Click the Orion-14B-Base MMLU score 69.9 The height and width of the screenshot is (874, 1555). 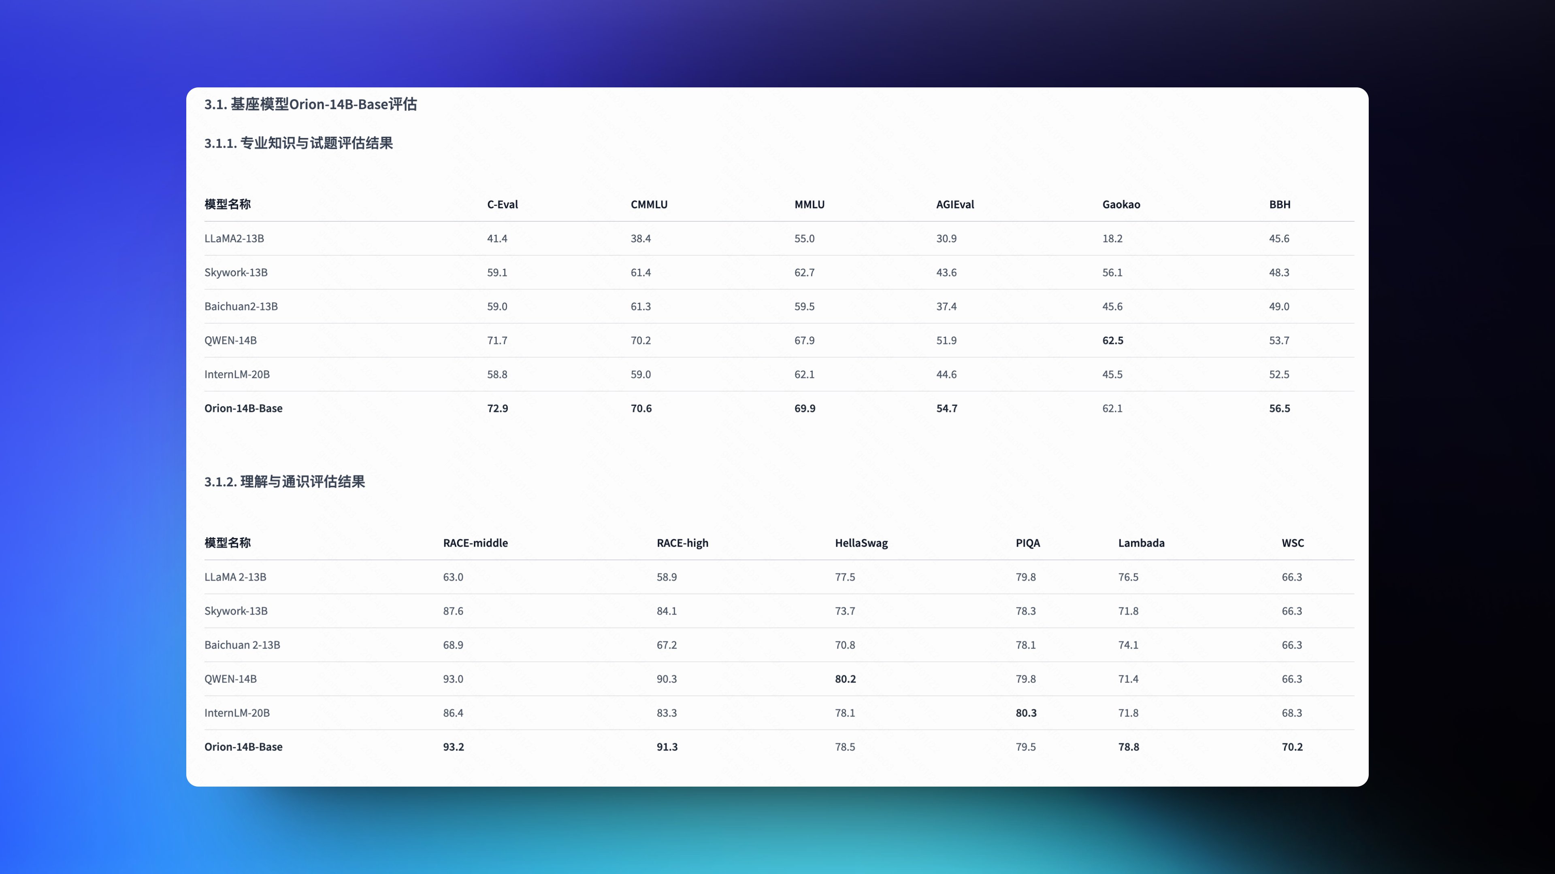pyautogui.click(x=805, y=408)
